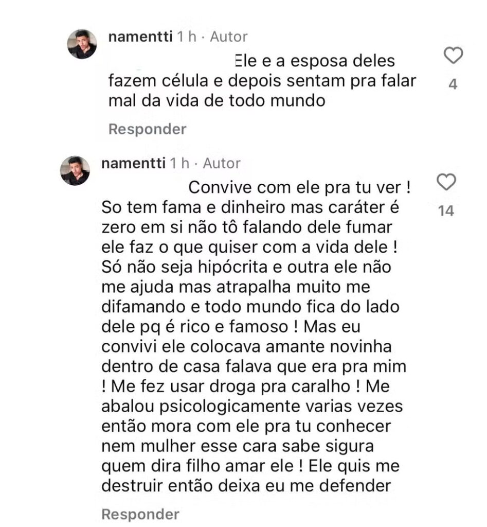Screen dimensions: 487x527
Task: View likes count 4 on first comment
Action: [x=453, y=84]
